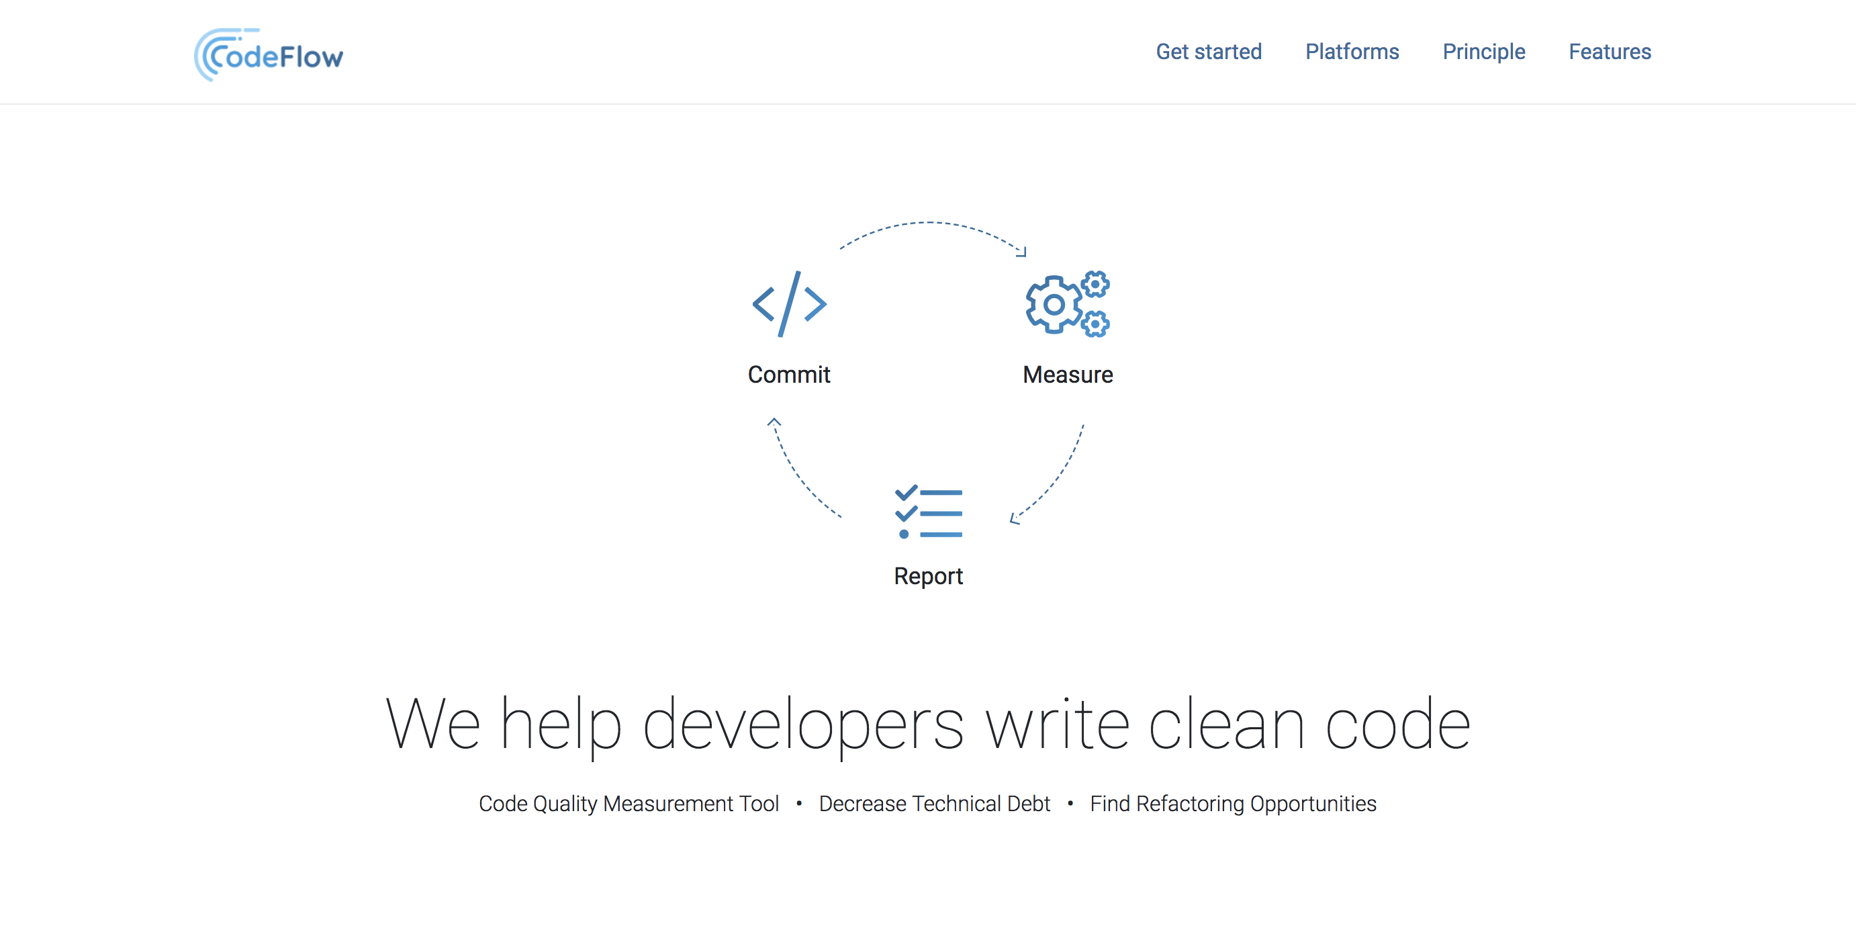Click the Code Quality Measurement Tool tagline
Image resolution: width=1856 pixels, height=928 pixels.
(629, 803)
